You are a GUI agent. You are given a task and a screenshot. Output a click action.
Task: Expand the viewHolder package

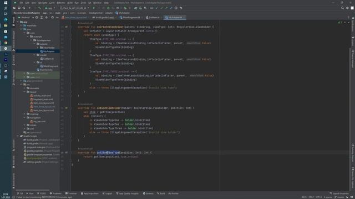(38, 48)
